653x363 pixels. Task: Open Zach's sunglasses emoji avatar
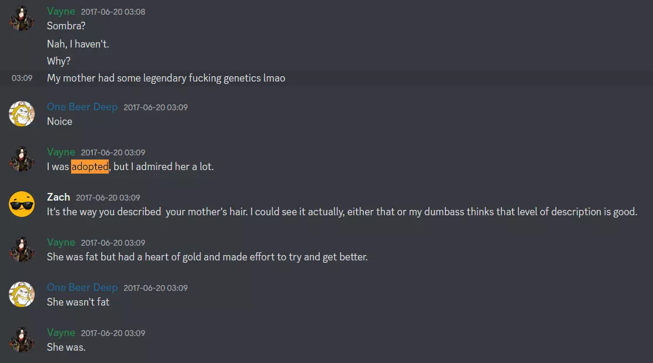[x=22, y=204]
